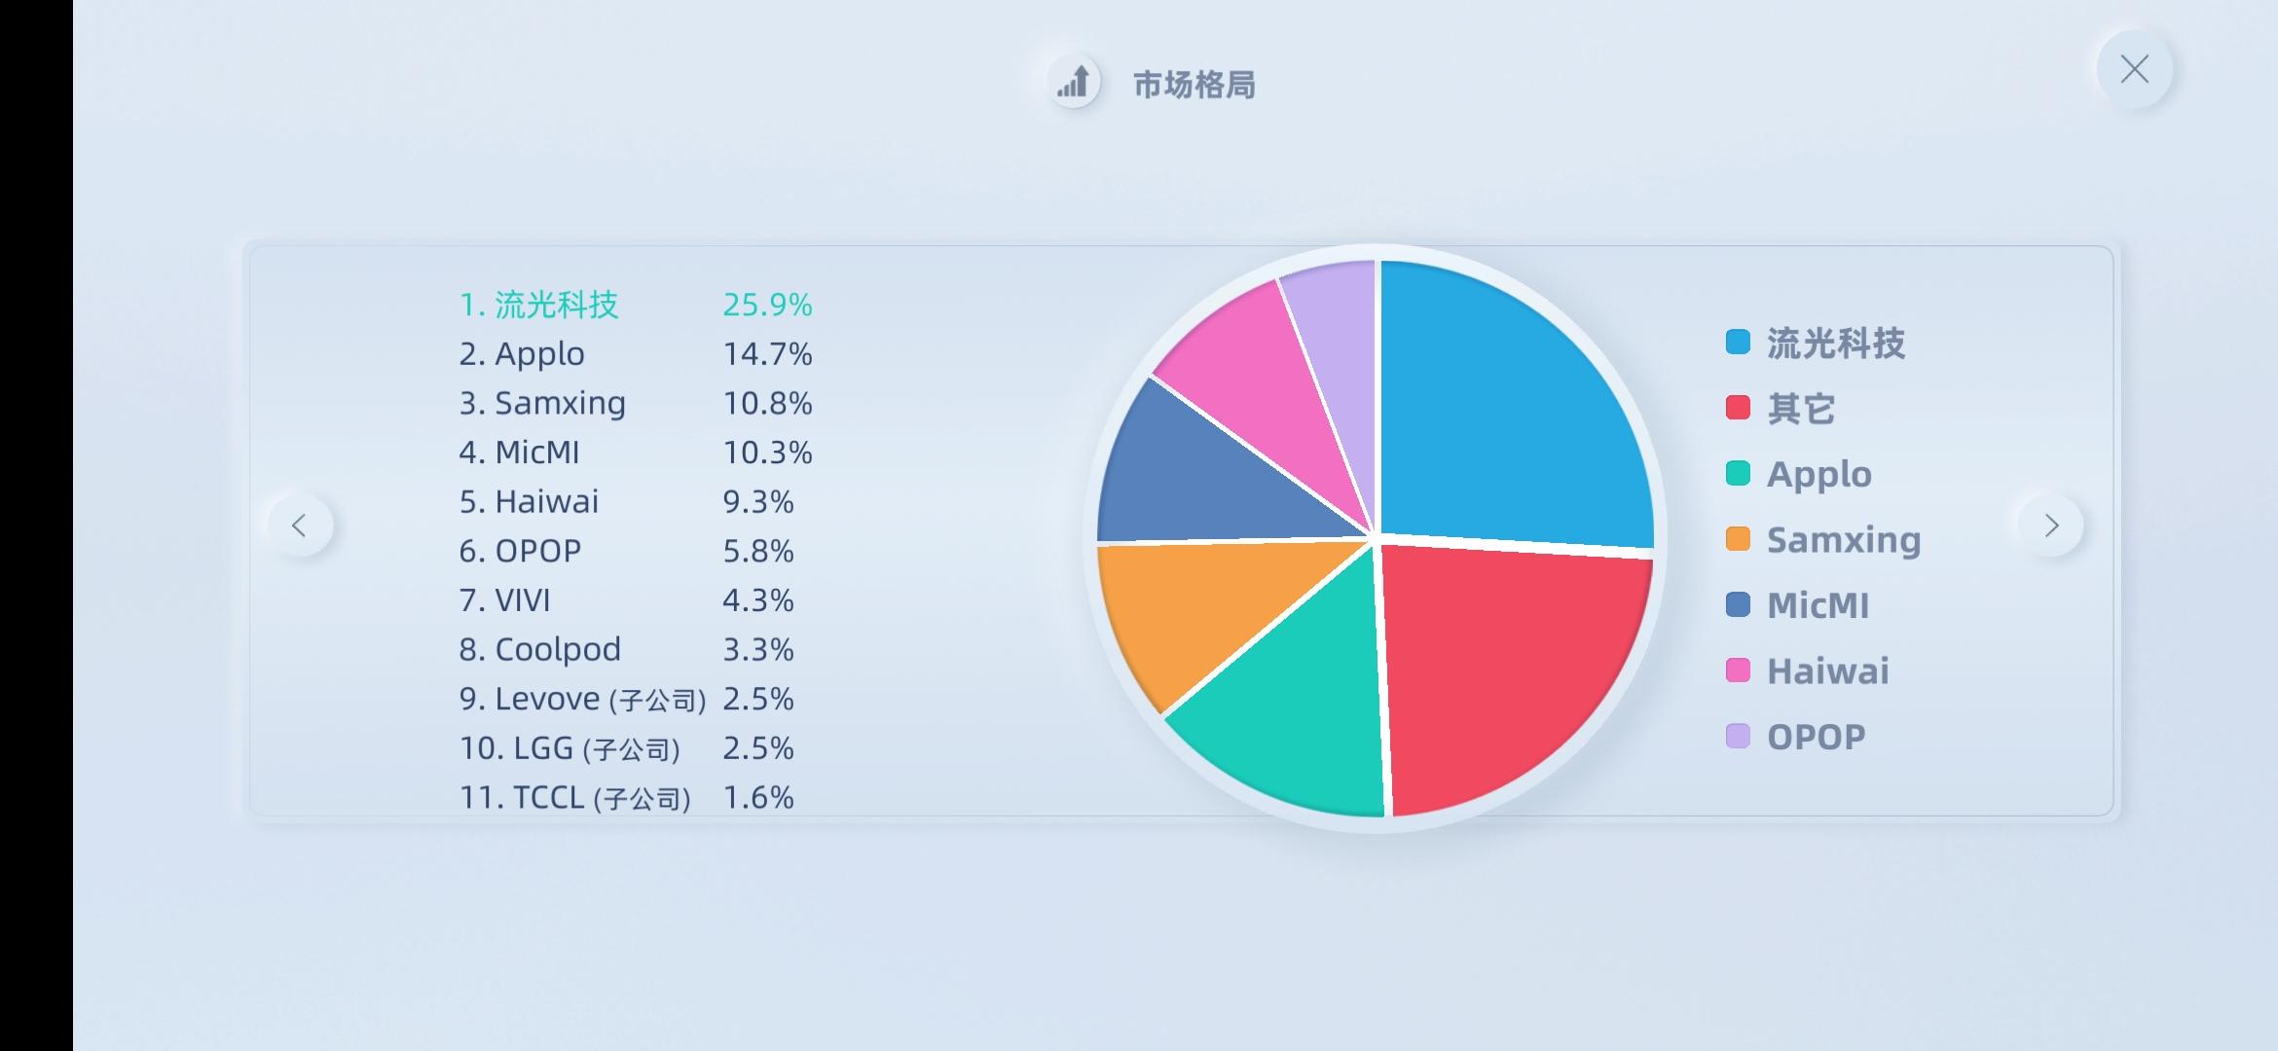This screenshot has height=1051, width=2278.
Task: Click the 市场格局 title text
Action: pos(1194,85)
